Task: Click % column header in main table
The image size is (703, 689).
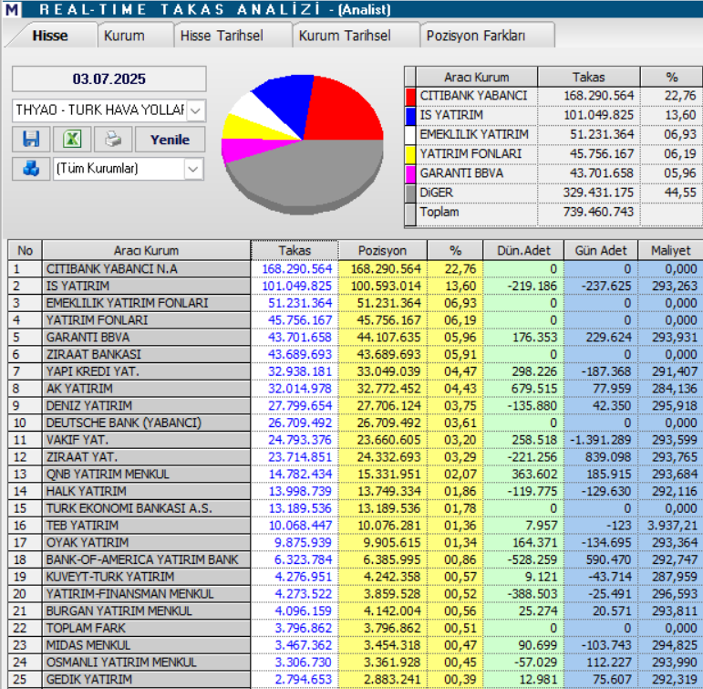Action: pos(455,250)
